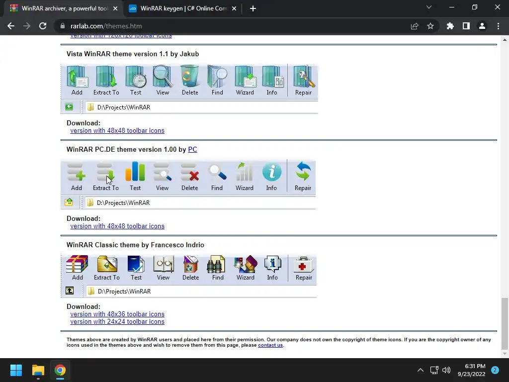Open the tab search chevron

[x=429, y=7]
